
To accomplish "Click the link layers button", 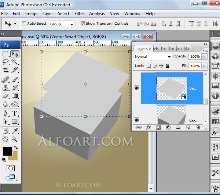I will tap(138, 127).
